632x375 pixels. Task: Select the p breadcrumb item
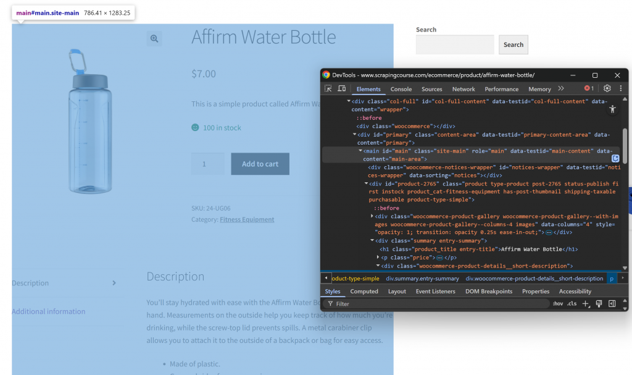click(x=612, y=279)
